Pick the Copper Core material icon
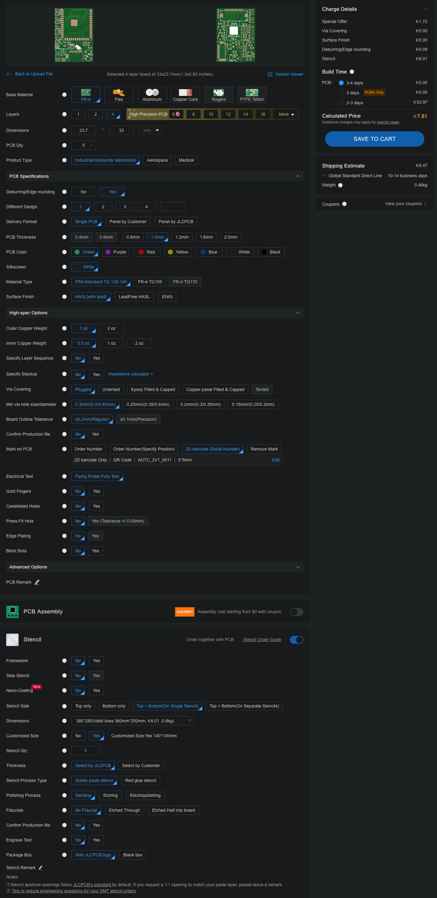 coord(185,92)
